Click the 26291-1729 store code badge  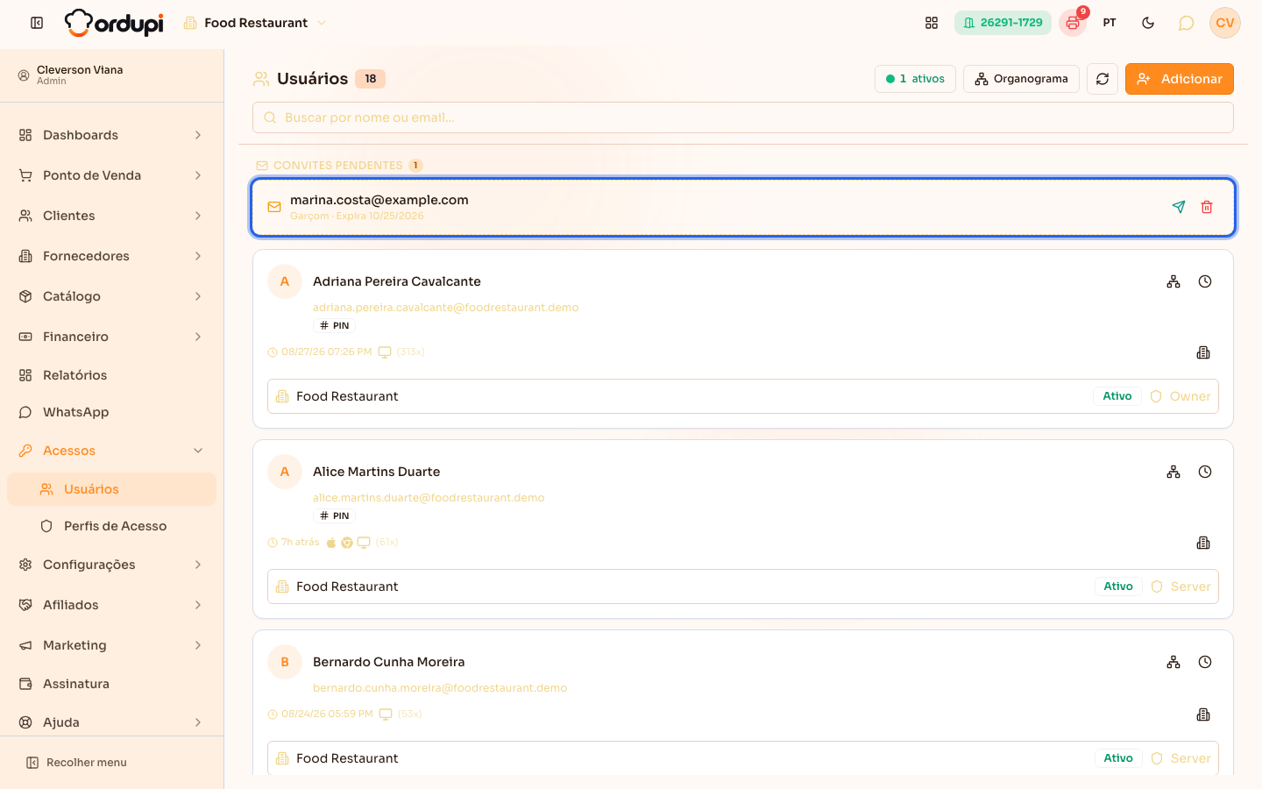pos(1003,23)
